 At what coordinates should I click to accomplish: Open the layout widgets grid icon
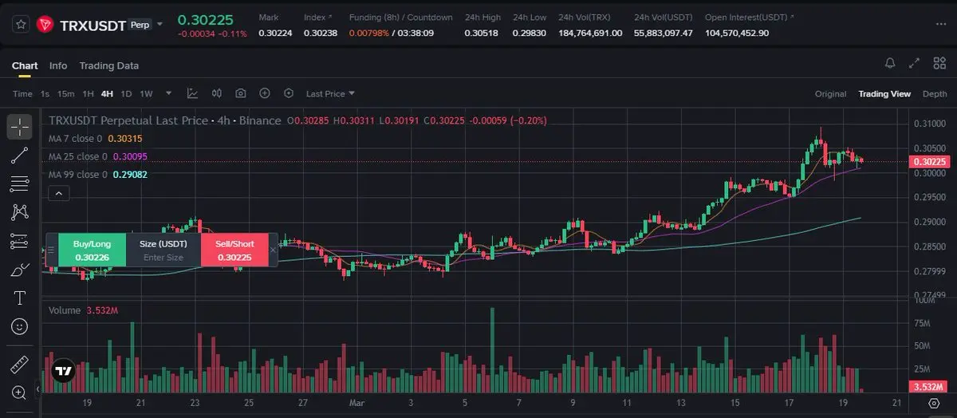(x=939, y=63)
